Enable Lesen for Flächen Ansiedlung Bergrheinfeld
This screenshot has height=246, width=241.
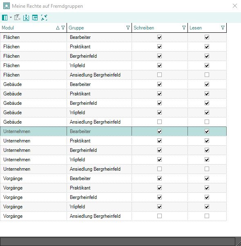click(207, 75)
